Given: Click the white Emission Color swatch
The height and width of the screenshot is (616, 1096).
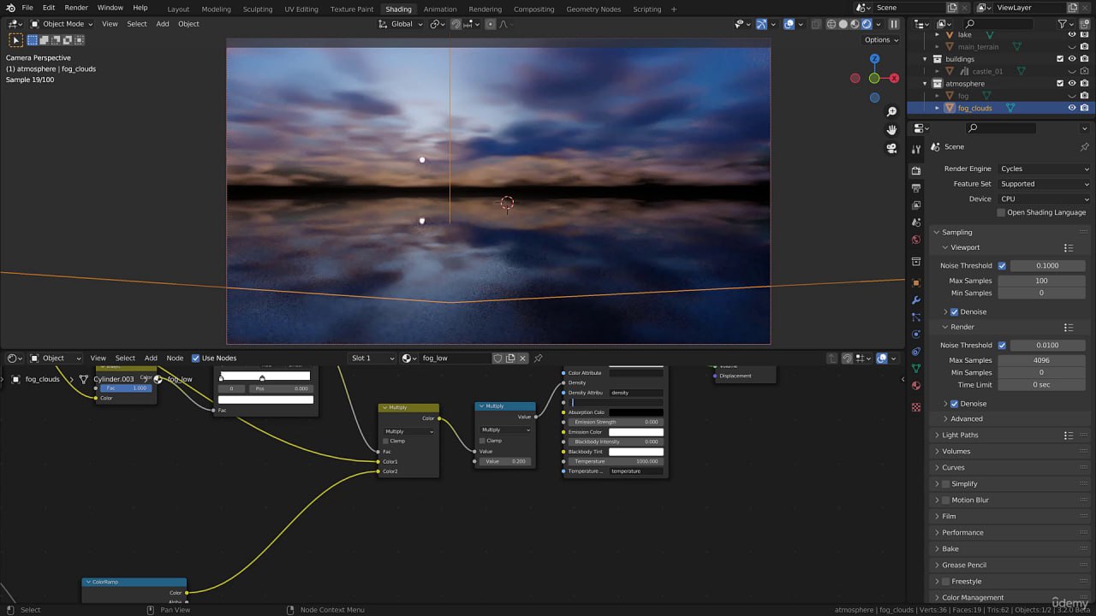Looking at the screenshot, I should tap(635, 432).
